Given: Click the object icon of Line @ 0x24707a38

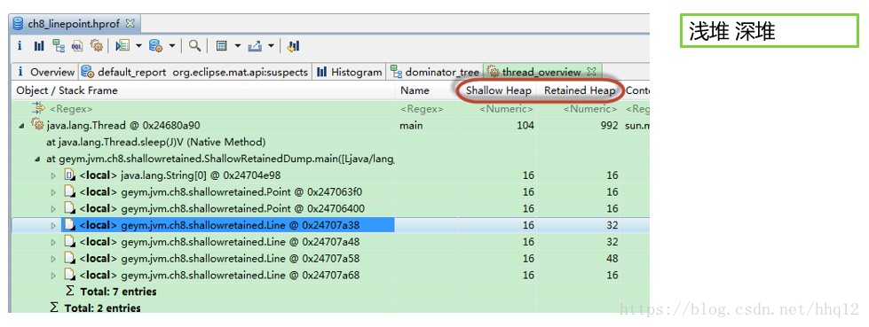Looking at the screenshot, I should click(x=69, y=225).
